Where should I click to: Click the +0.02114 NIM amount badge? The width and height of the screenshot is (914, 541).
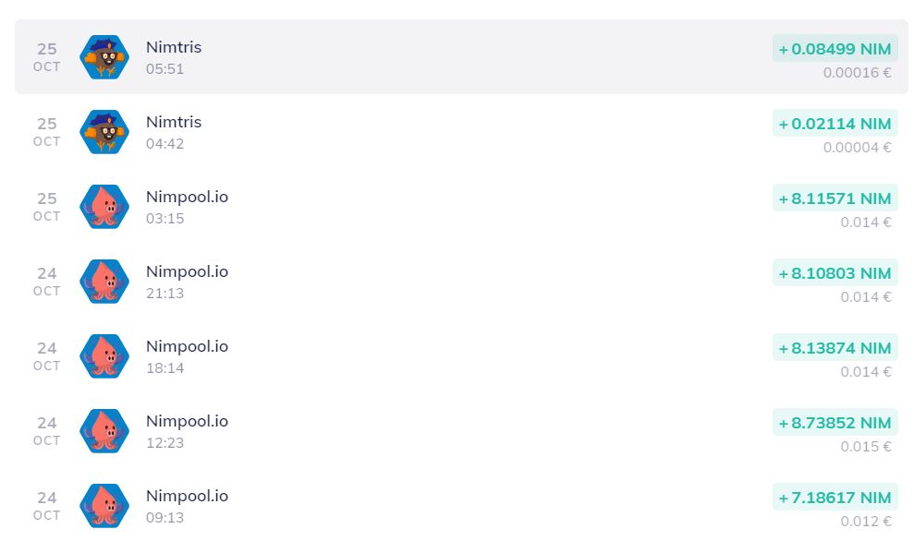[835, 124]
